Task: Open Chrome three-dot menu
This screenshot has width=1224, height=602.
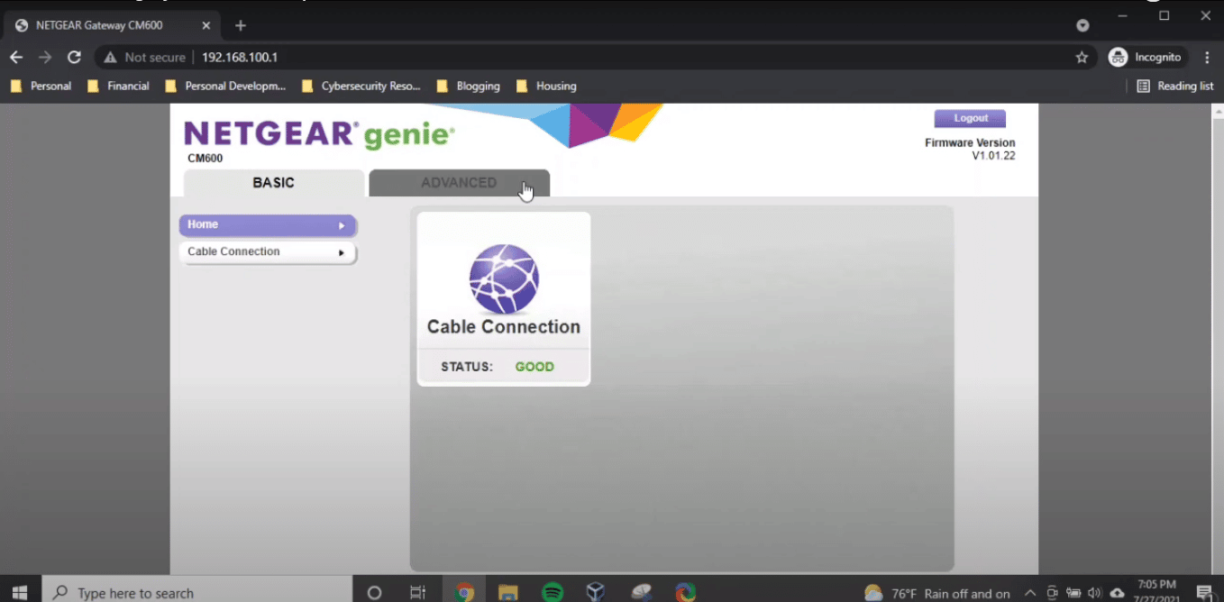Action: [x=1207, y=58]
